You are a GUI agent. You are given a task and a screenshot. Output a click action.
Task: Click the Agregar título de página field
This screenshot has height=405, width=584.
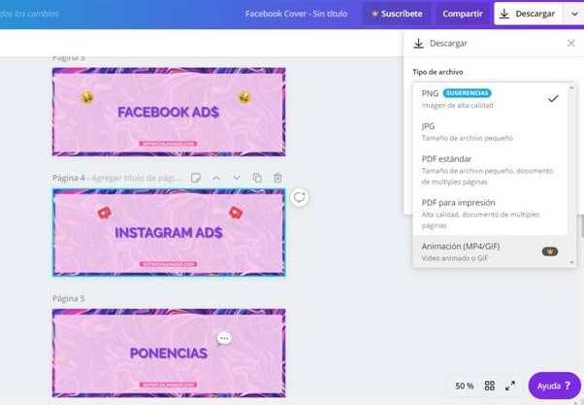[x=136, y=178]
